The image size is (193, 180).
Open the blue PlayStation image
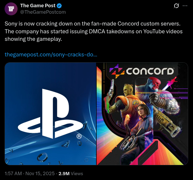tap(50, 114)
